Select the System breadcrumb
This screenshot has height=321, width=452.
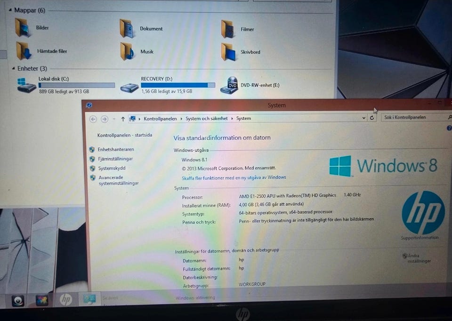[243, 119]
